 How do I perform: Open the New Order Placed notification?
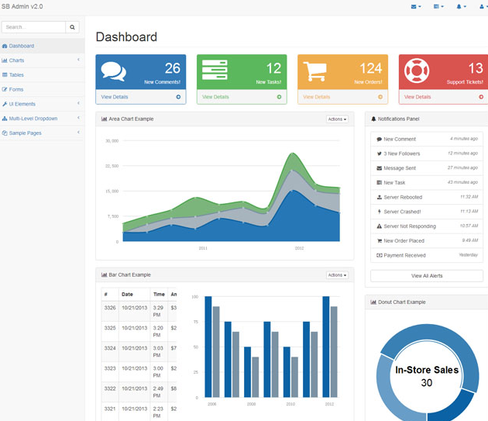pyautogui.click(x=427, y=240)
